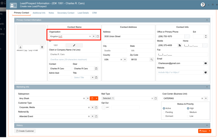Open the help question mark icon
Image resolution: width=218 pixels, height=138 pixels.
pos(203,5)
